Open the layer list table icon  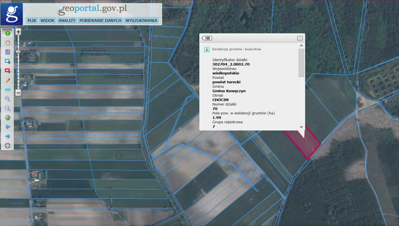tap(7, 52)
